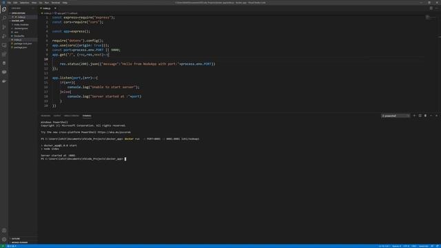441x248 pixels.
Task: Open the database icon in the activity bar
Action: 4,63
